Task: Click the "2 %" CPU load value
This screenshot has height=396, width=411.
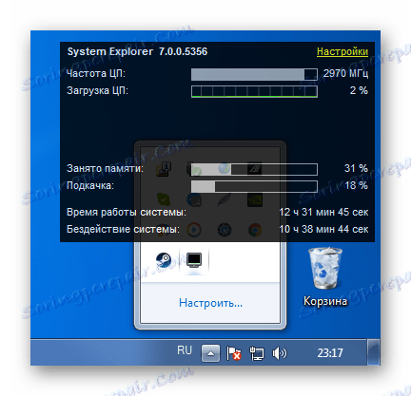Action: pyautogui.click(x=359, y=90)
